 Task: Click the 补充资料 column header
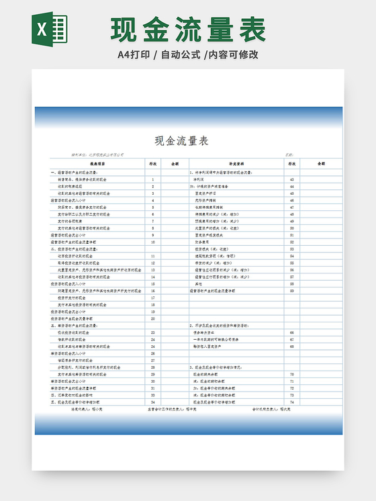pyautogui.click(x=236, y=164)
